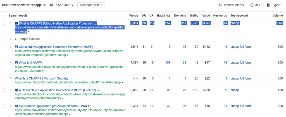286x117 pixels.
Task: Click backlinks count 257 in wiz row
Action: tap(168, 23)
